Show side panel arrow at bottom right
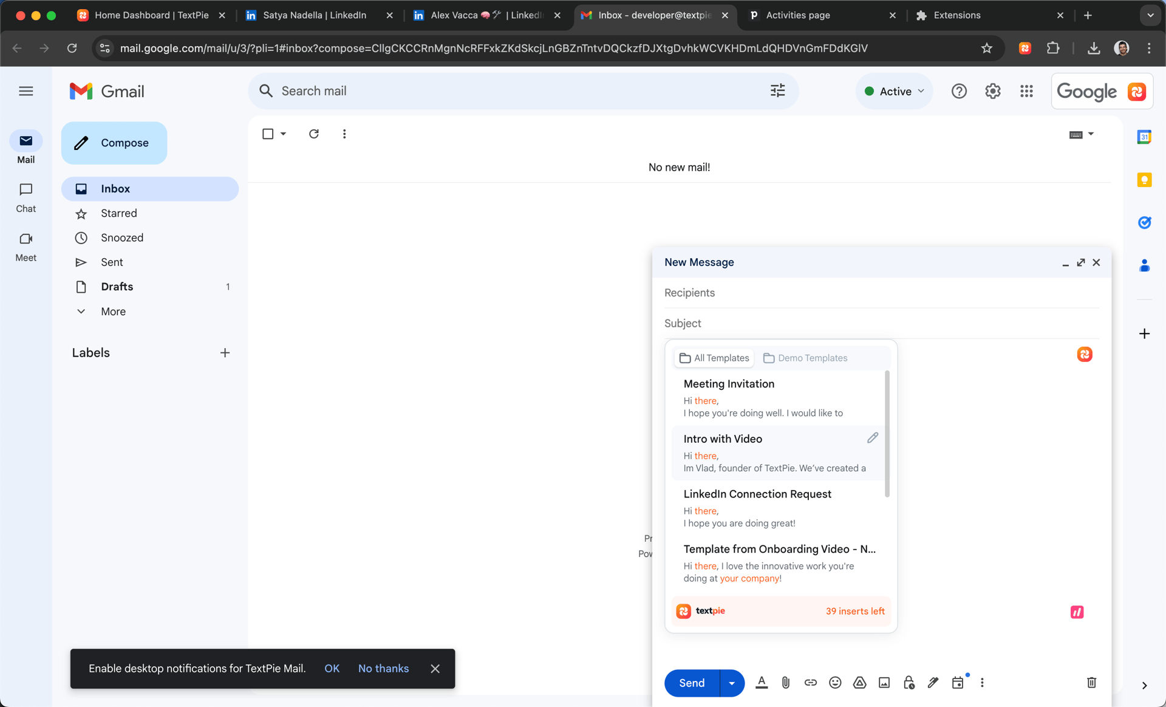1166x707 pixels. 1144,685
